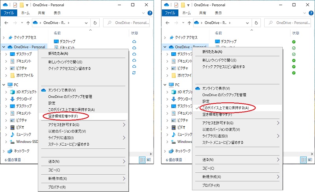The image size is (315, 192).
Task: Choose スタート メニューにピン留めする in left menu
Action: point(69,144)
